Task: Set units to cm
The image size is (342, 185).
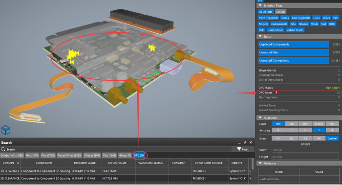Action: (292, 124)
